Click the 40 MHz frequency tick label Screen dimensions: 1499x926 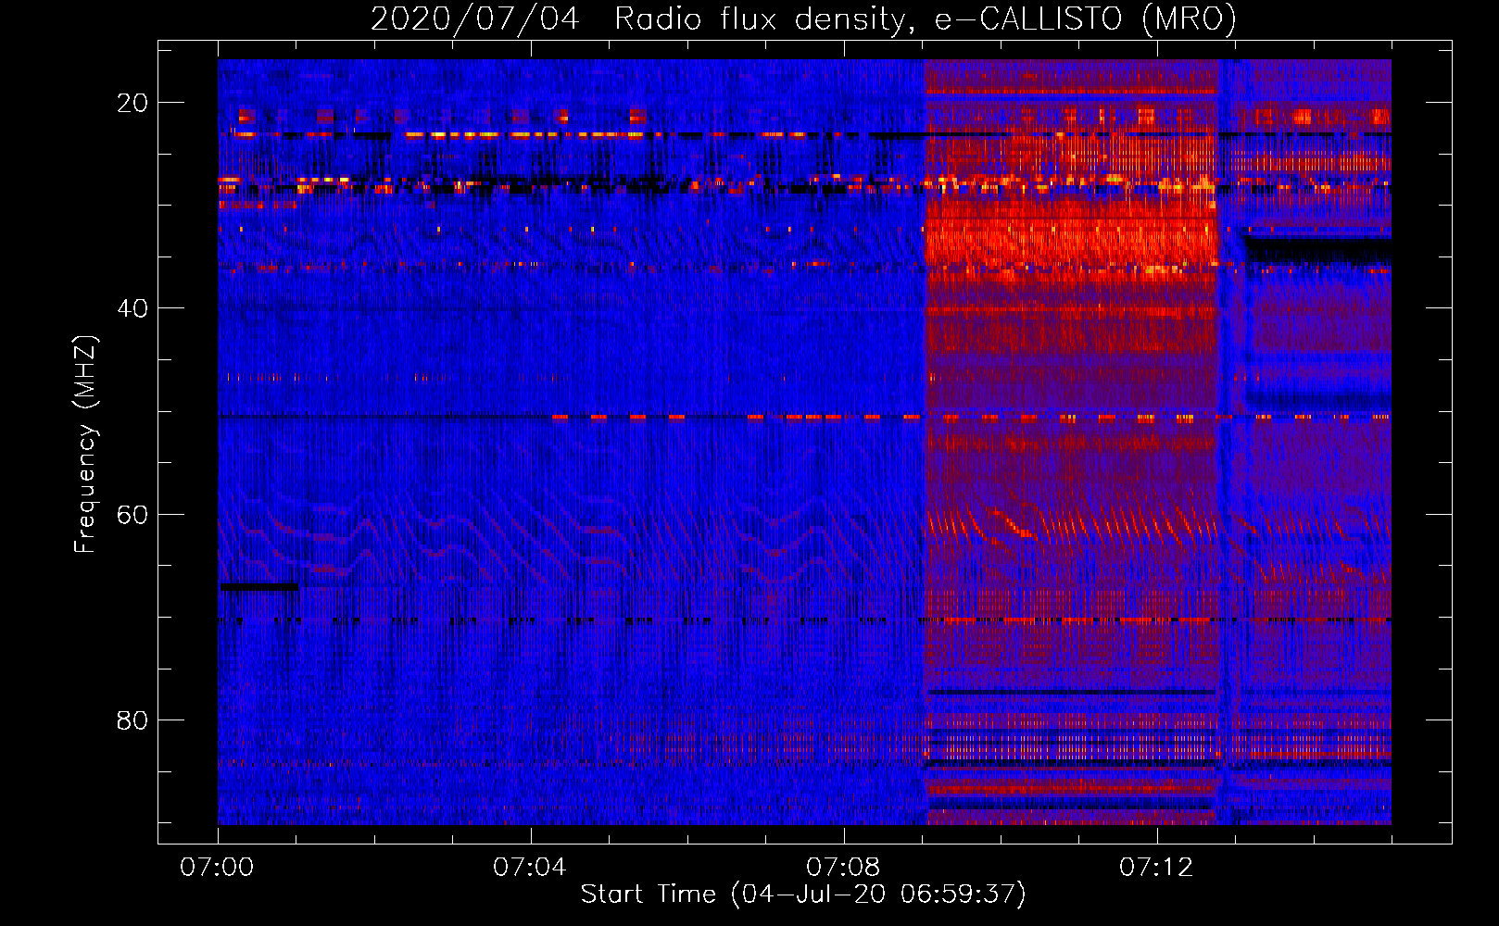[132, 308]
